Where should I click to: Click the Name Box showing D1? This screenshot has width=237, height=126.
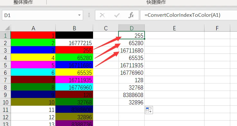43,15
